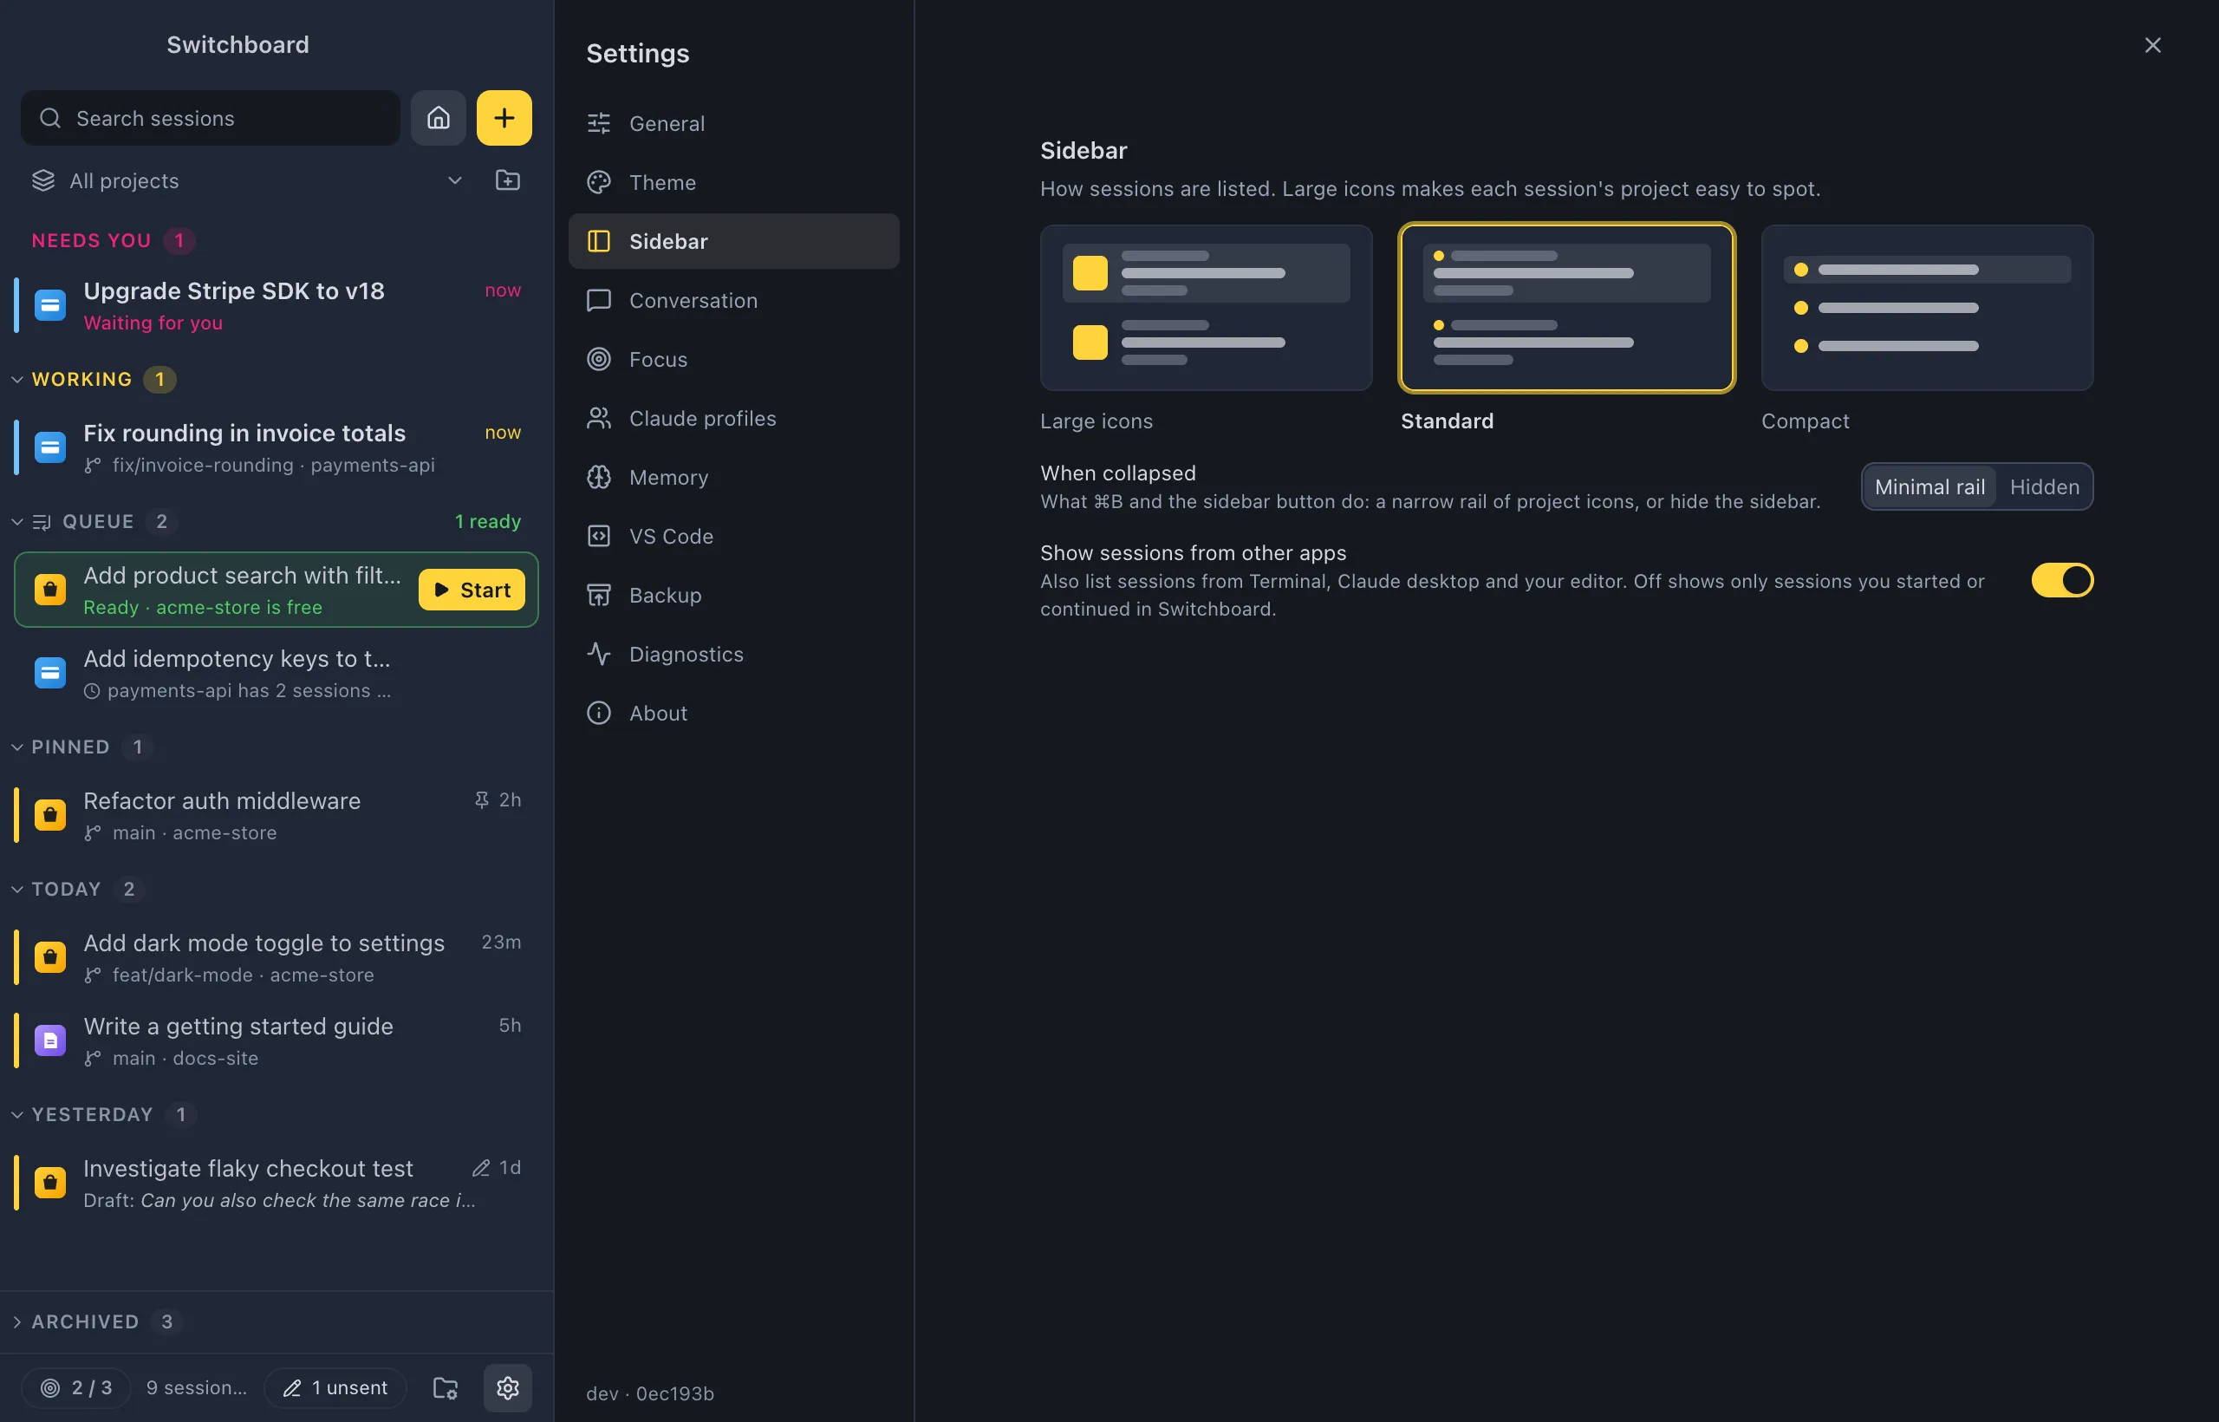
Task: Click the home button beside search
Action: pos(439,118)
